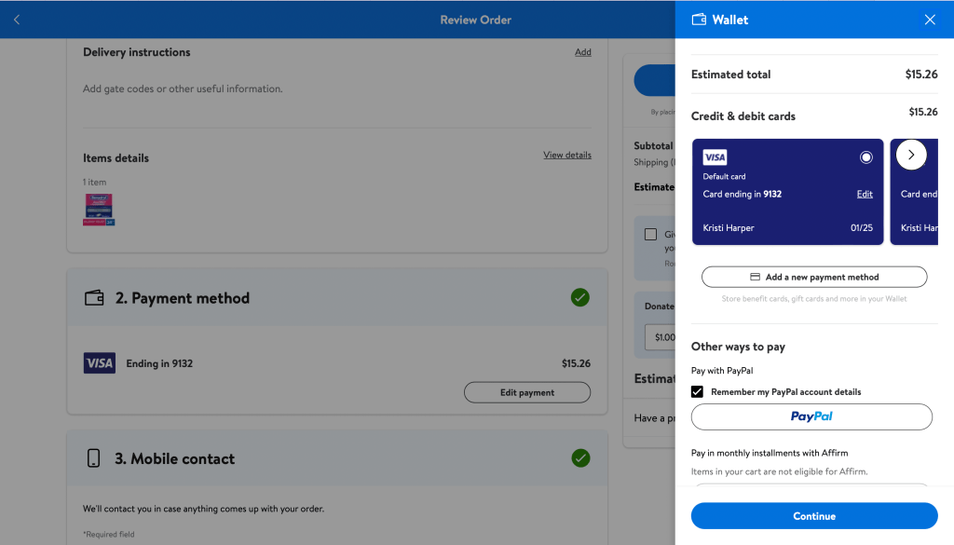Click the back arrow in the header
The width and height of the screenshot is (954, 545).
pos(15,19)
